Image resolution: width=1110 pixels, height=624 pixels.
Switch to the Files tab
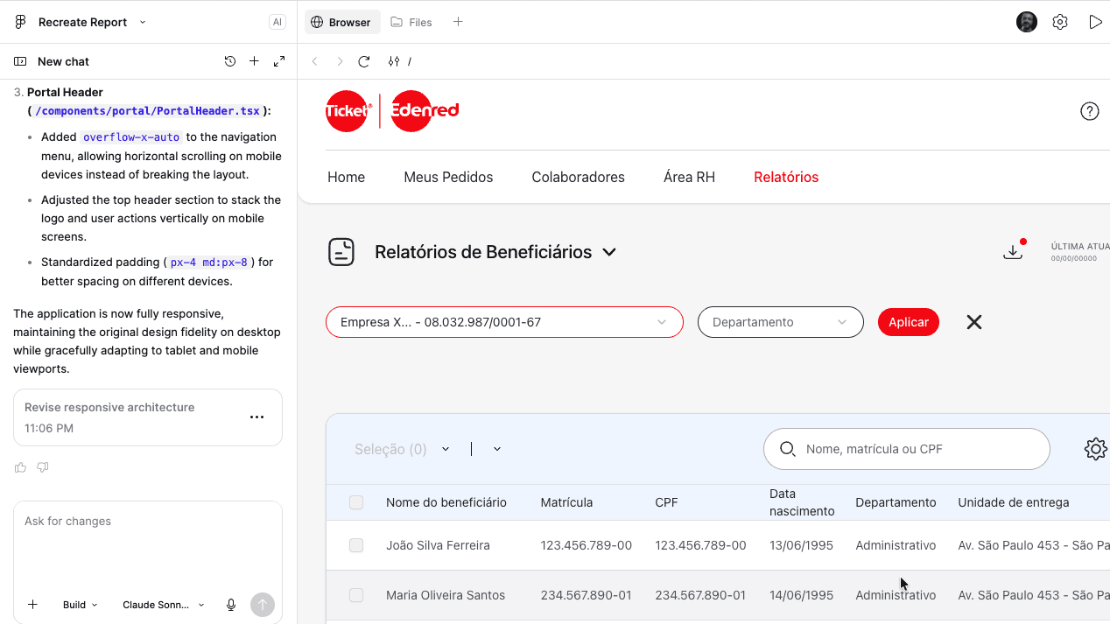411,22
